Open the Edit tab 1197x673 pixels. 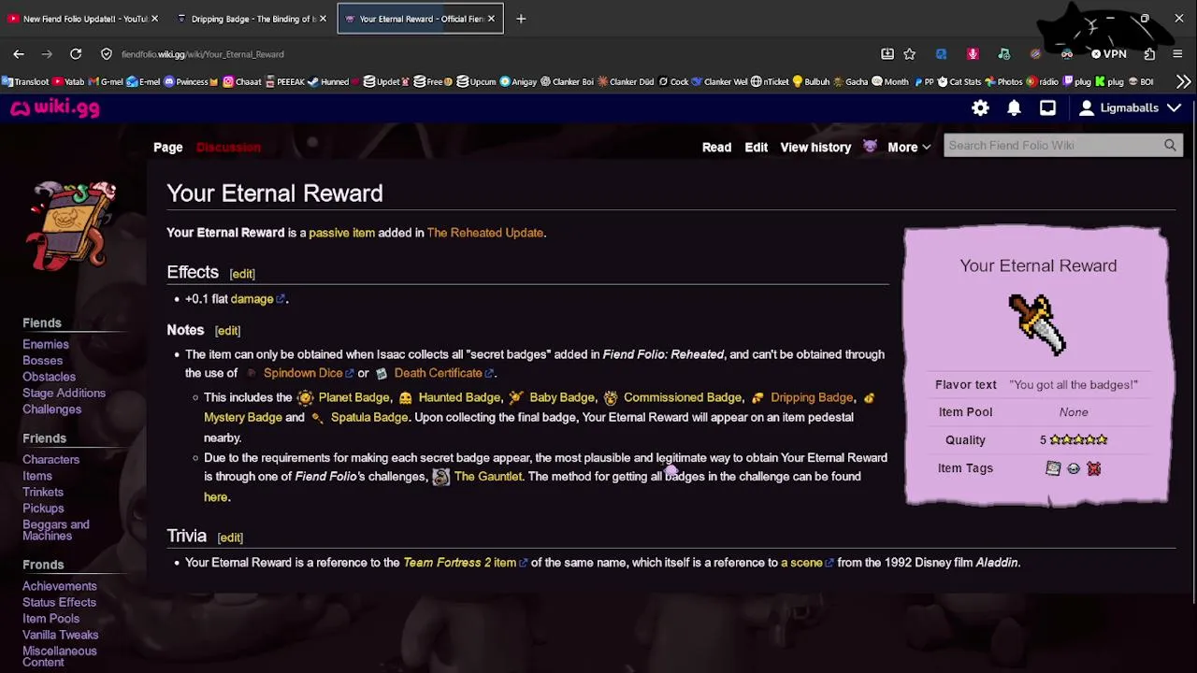pyautogui.click(x=756, y=148)
